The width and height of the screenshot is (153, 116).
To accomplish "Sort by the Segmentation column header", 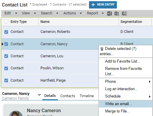I will click(131, 22).
